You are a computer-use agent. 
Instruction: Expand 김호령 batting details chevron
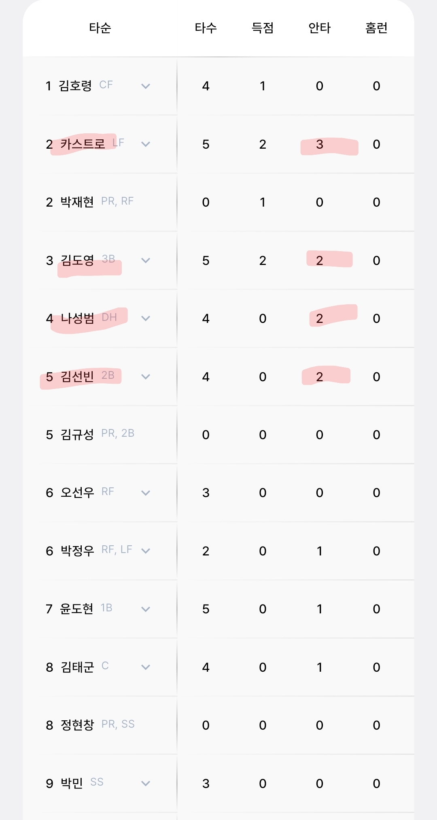click(146, 86)
